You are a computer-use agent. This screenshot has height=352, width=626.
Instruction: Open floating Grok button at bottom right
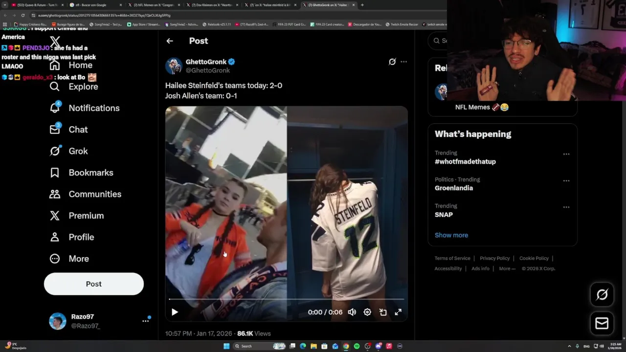(602, 294)
